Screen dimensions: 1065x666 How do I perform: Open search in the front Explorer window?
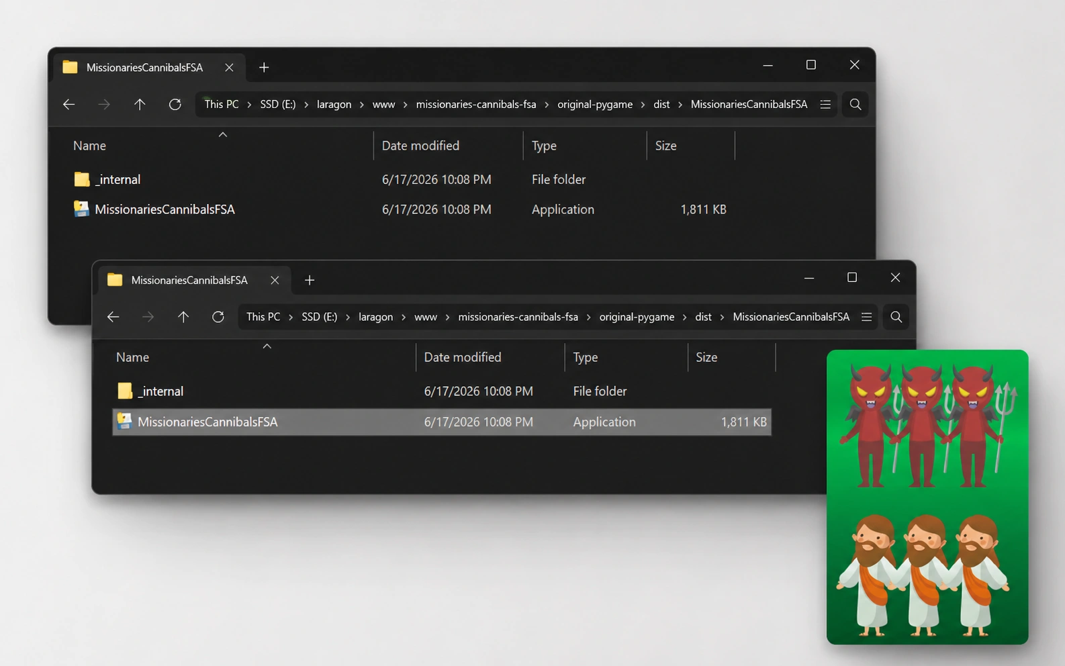[896, 317]
